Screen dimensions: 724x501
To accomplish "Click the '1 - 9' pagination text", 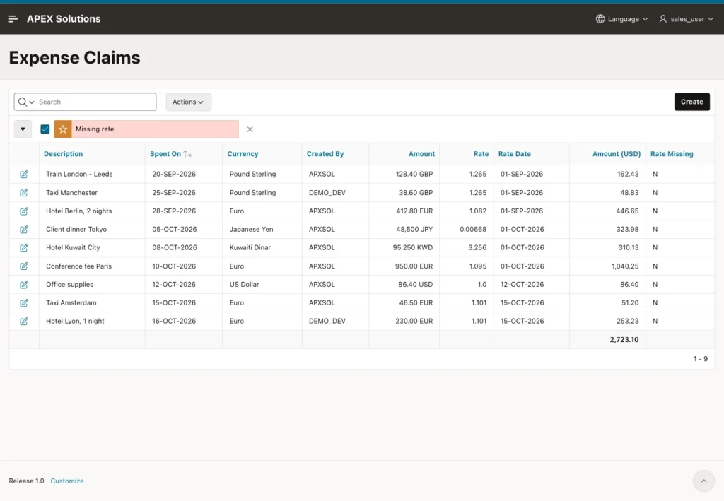I will 700,359.
